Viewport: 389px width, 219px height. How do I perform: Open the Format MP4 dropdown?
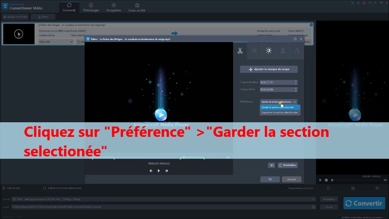[x=164, y=199]
